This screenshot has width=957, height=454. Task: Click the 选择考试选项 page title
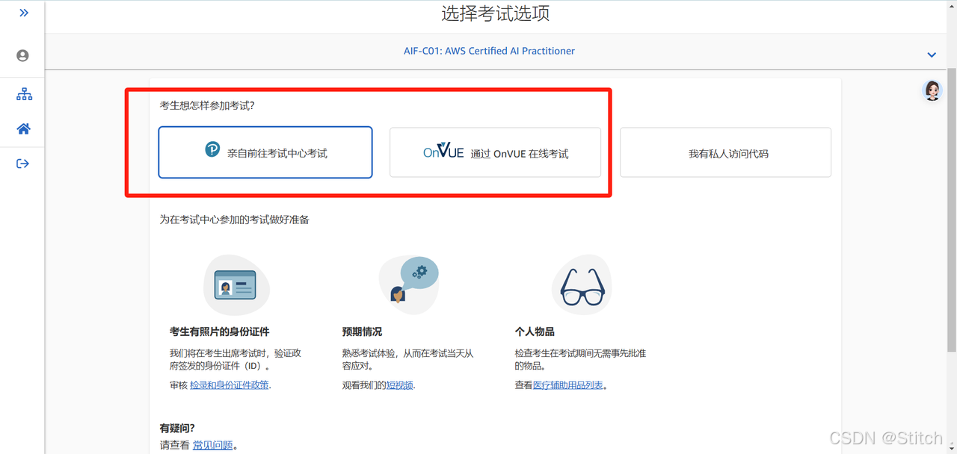(x=496, y=13)
